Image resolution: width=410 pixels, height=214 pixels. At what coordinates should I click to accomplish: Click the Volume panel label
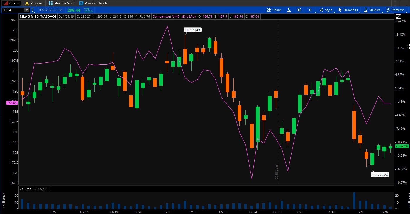click(26, 189)
